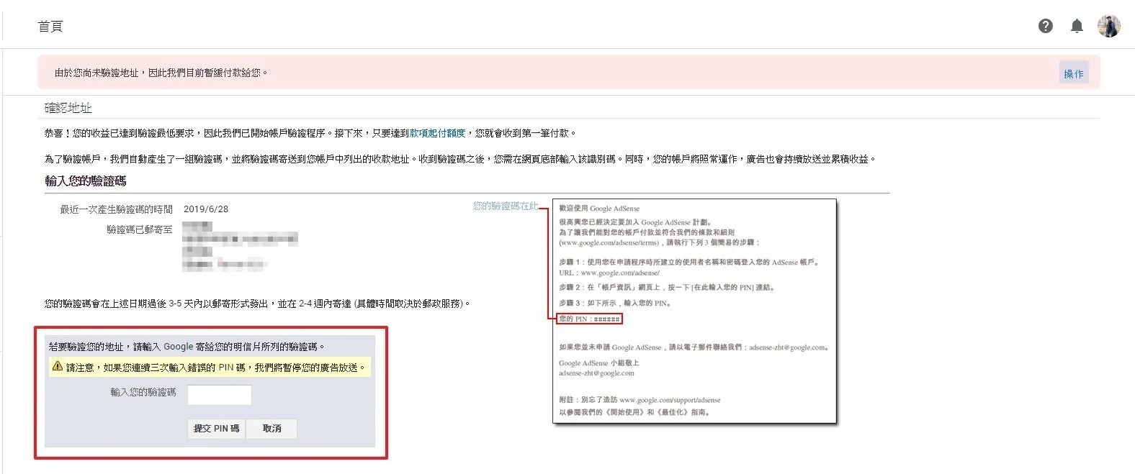Click the 由於您尚未驗證地址 alert message text

[162, 73]
